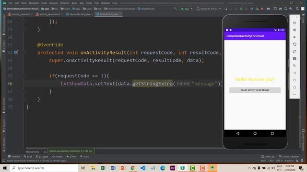Click the Search Everywhere magnifier icon

click(297, 9)
